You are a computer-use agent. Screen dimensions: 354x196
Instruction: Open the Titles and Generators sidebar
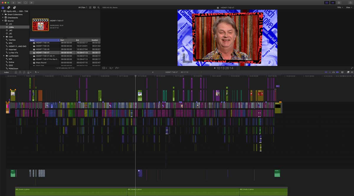(x=14, y=7)
